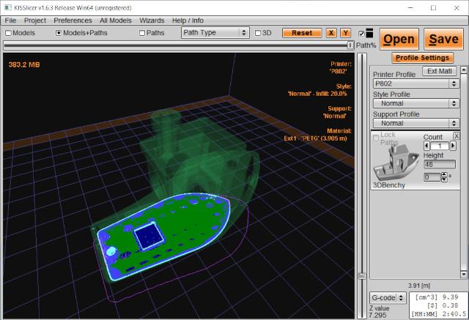Image resolution: width=469 pixels, height=320 pixels.
Task: Select the Paths view radio button
Action: point(143,33)
